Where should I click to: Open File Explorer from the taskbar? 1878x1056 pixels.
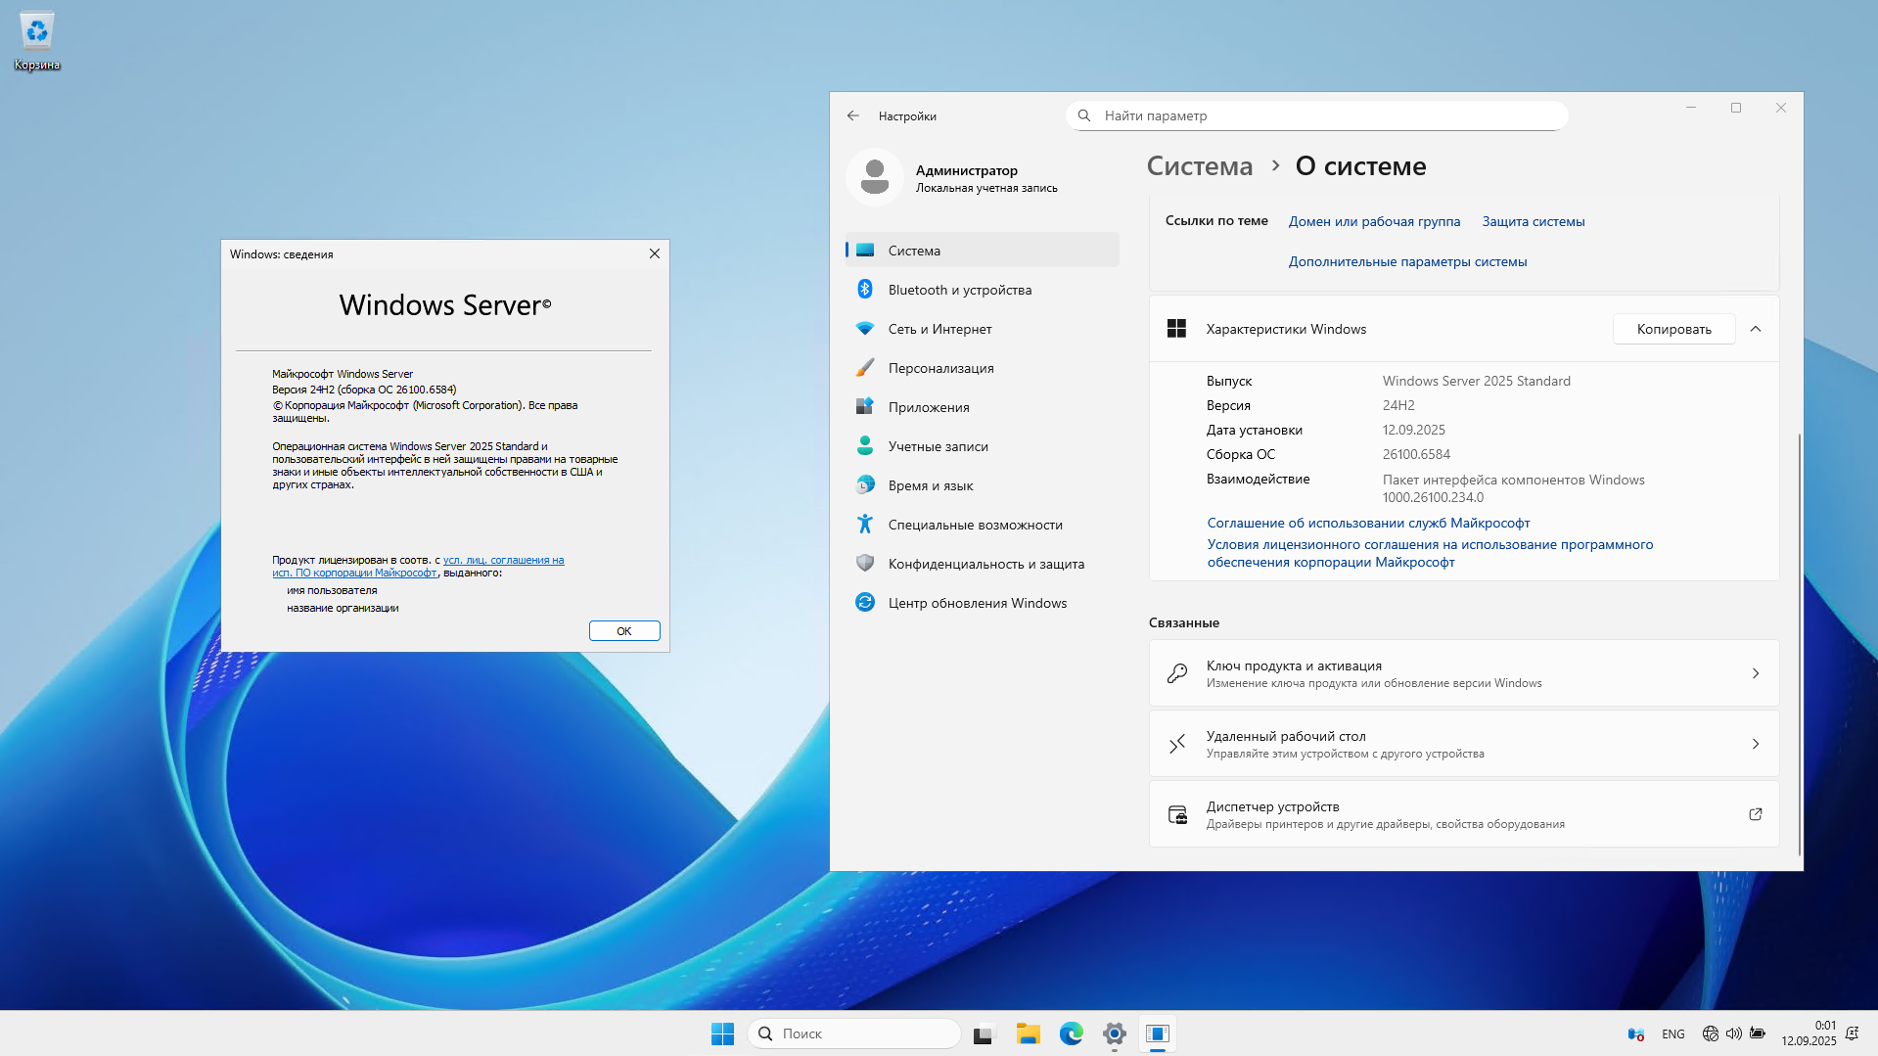click(1028, 1033)
